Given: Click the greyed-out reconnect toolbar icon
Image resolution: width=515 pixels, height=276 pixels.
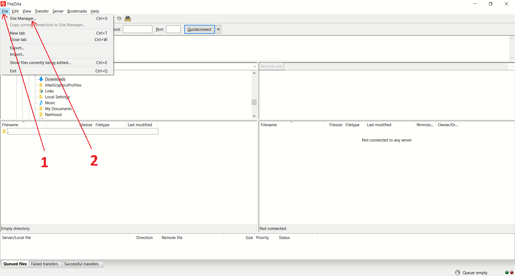Looking at the screenshot, I should [119, 18].
